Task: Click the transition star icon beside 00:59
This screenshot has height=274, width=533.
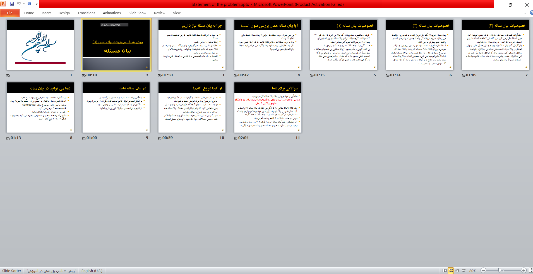Action: (x=160, y=138)
